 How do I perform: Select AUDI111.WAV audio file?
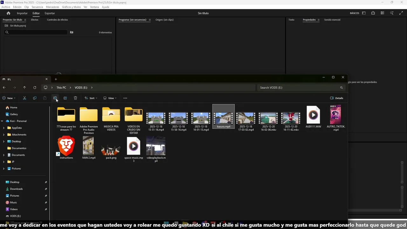(x=313, y=117)
